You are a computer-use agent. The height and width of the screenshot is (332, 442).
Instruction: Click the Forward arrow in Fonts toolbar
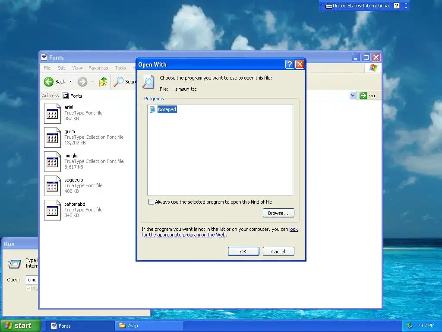click(x=82, y=82)
